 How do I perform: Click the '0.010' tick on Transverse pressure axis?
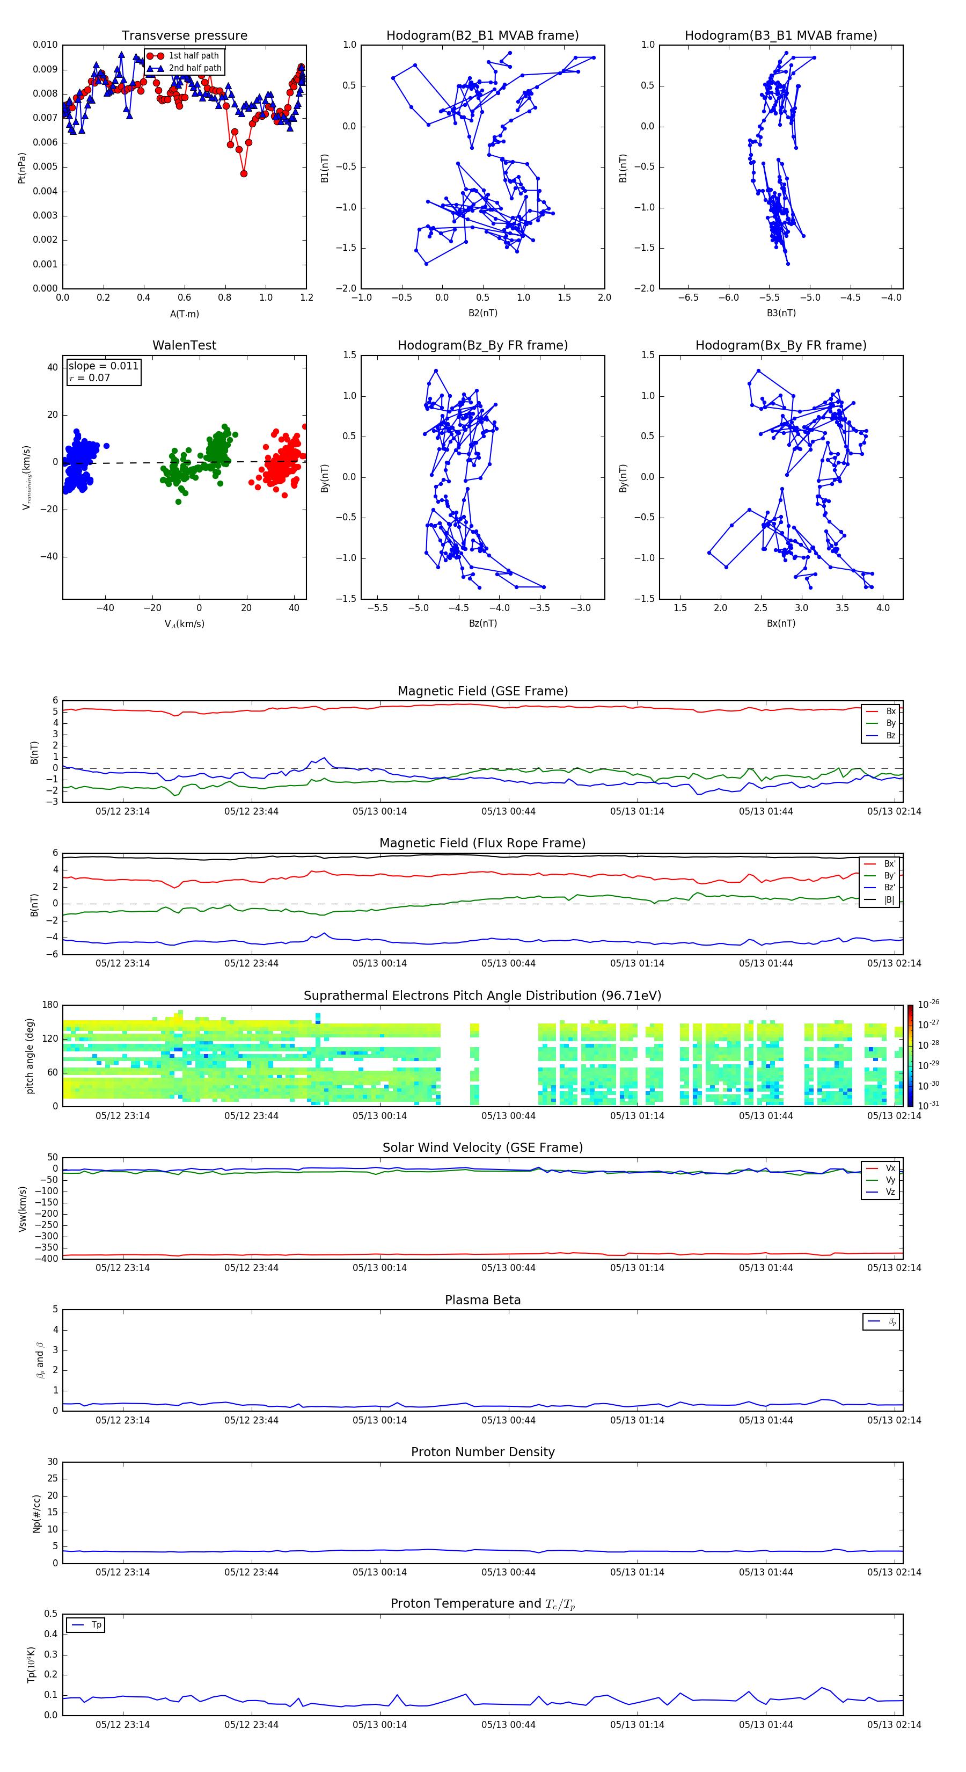46,45
